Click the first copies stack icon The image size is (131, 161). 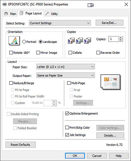coord(71,41)
